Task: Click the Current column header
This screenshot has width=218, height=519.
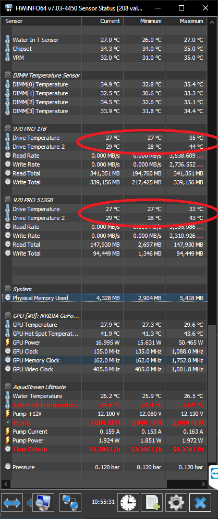Action: coord(103,21)
